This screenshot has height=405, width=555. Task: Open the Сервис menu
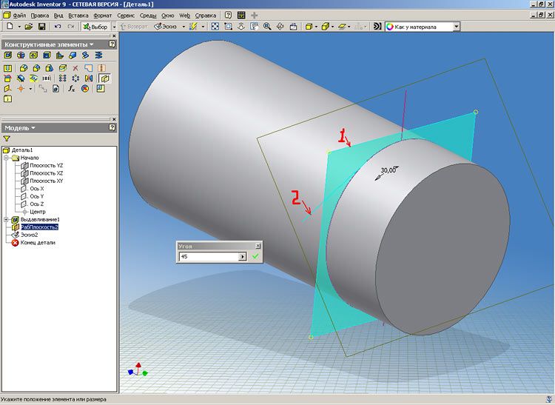126,16
